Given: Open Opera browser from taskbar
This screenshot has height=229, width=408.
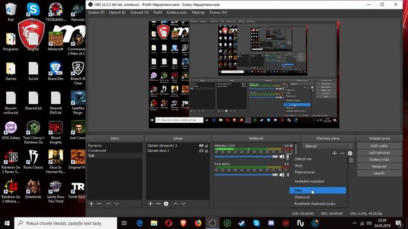Looking at the screenshot, I should [x=168, y=223].
